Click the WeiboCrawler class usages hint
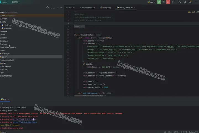199x133 pixels. pyautogui.click(x=98, y=35)
